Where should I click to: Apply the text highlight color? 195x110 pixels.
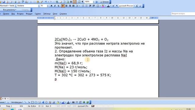click(x=103, y=6)
